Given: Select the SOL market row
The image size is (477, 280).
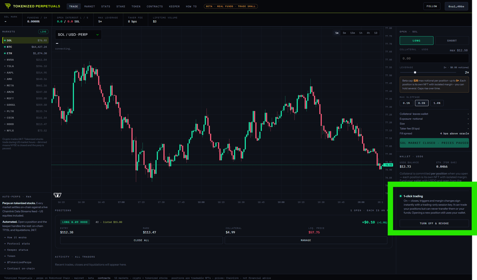Looking at the screenshot, I should 25,41.
